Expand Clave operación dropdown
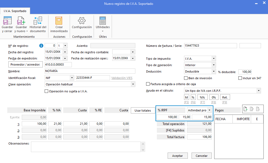Image resolution: width=268 pixels, height=163 pixels. tap(133, 84)
